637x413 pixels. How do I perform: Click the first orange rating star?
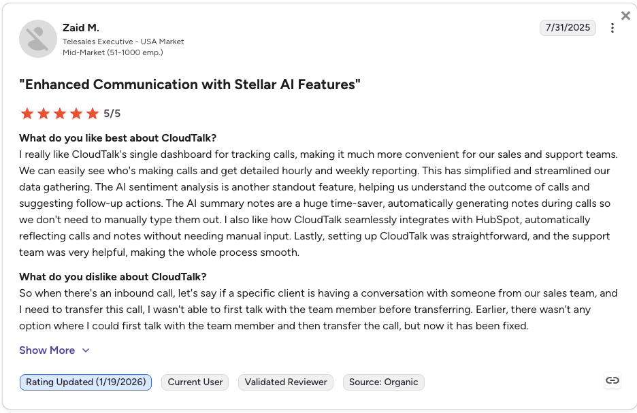(x=27, y=114)
